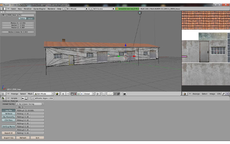Collapse the 3D view header menus arrow
Viewport: 230px width, 144px height.
[8, 94]
